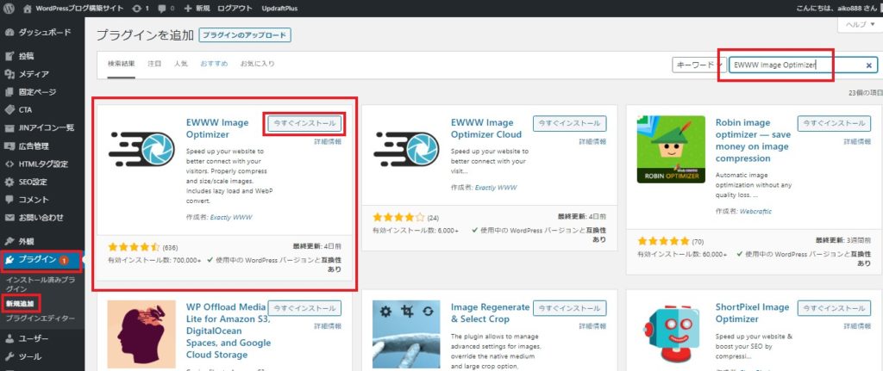Expand the ヘルプ help panel
The width and height of the screenshot is (883, 371).
[860, 25]
